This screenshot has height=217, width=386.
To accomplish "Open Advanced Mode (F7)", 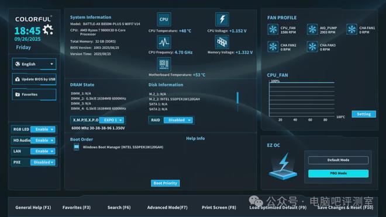I will (x=167, y=208).
